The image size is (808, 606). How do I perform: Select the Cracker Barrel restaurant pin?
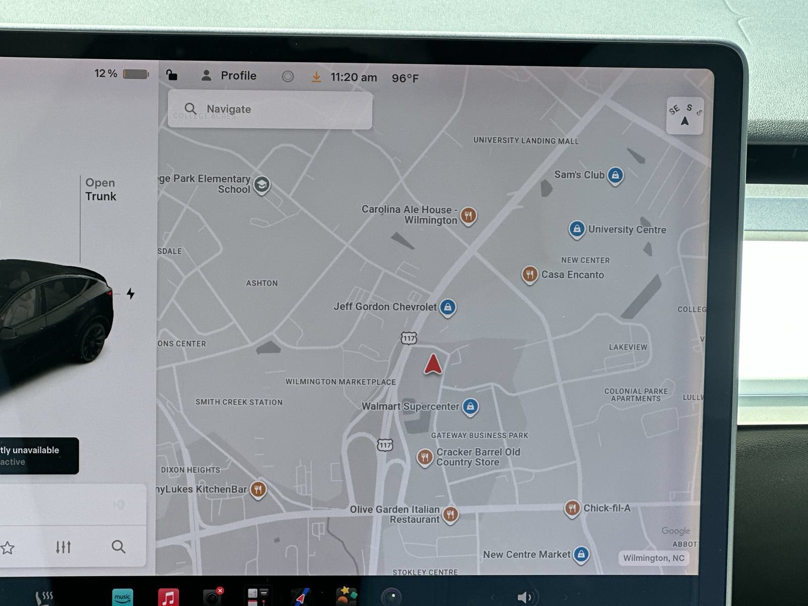(x=425, y=457)
